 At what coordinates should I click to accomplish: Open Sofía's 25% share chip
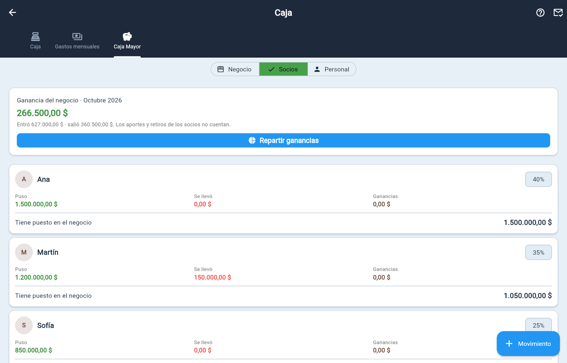tap(538, 325)
